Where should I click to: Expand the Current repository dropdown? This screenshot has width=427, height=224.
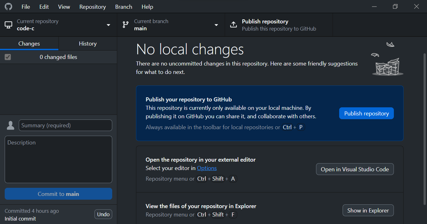tap(108, 25)
